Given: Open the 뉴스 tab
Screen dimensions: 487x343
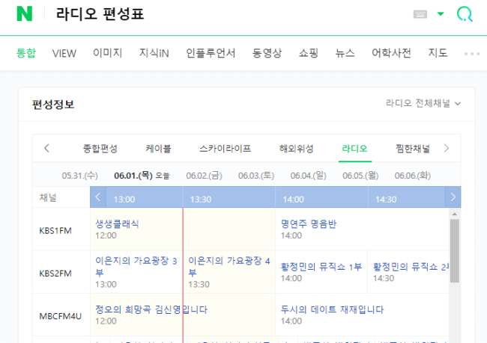Looking at the screenshot, I should (x=345, y=53).
